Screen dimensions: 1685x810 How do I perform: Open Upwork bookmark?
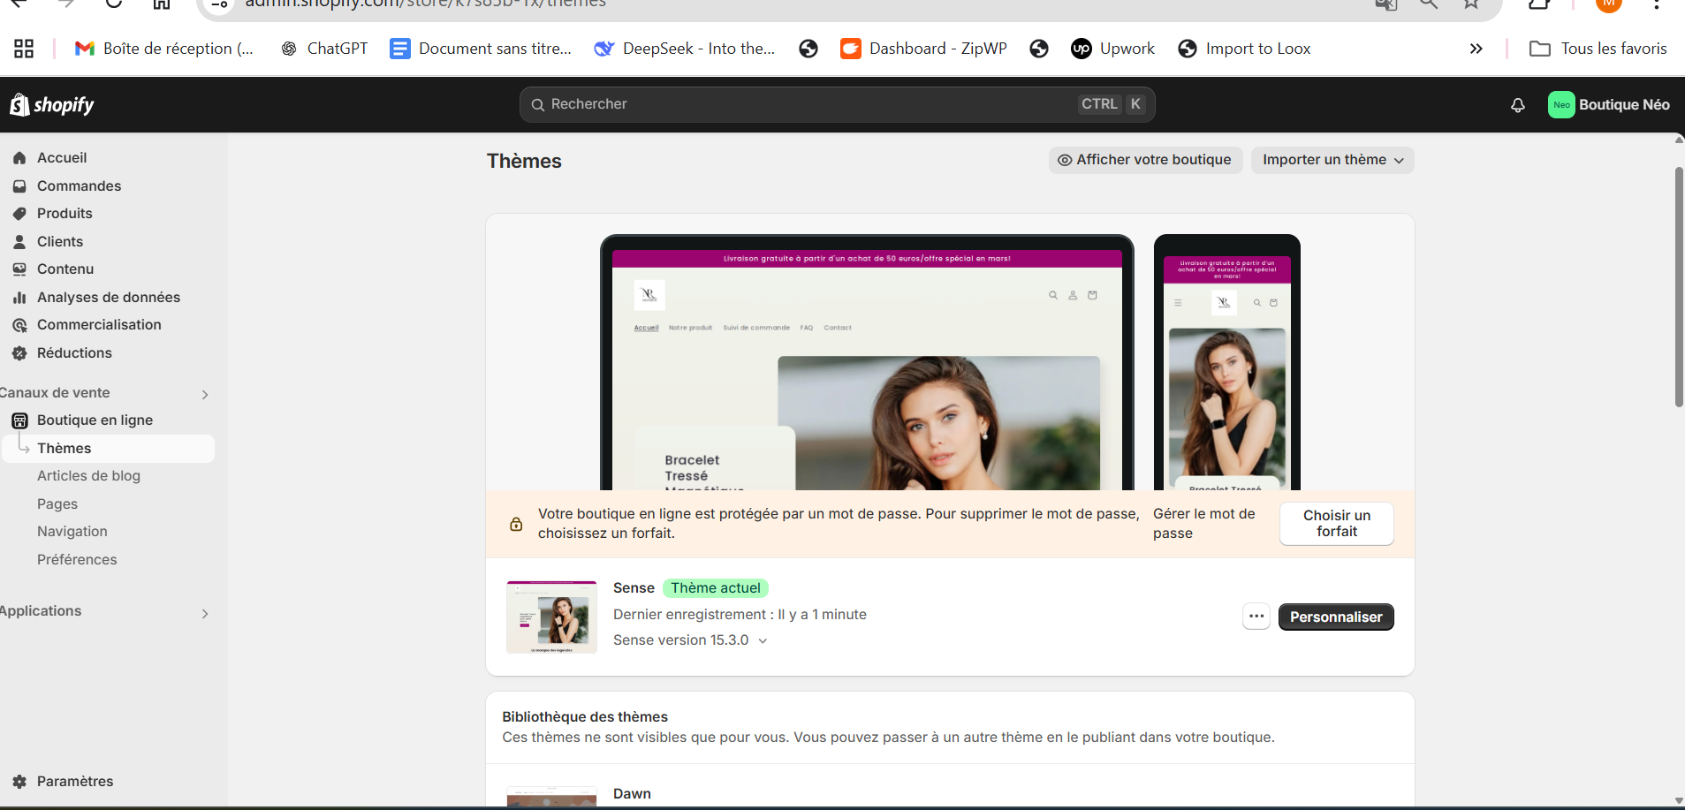point(1113,49)
